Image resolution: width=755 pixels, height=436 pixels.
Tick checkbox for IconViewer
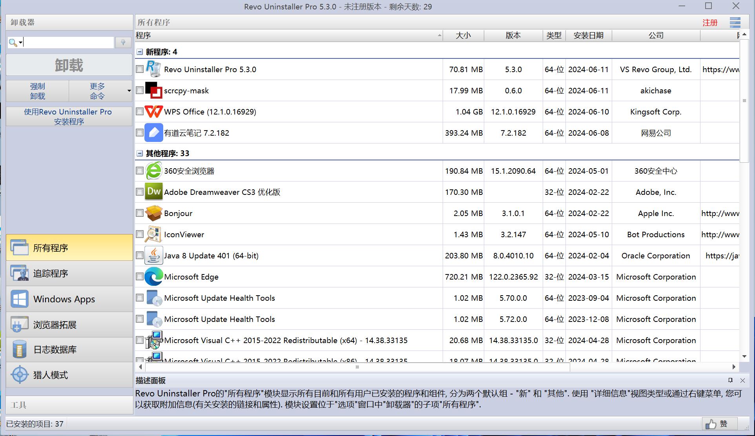(x=139, y=234)
